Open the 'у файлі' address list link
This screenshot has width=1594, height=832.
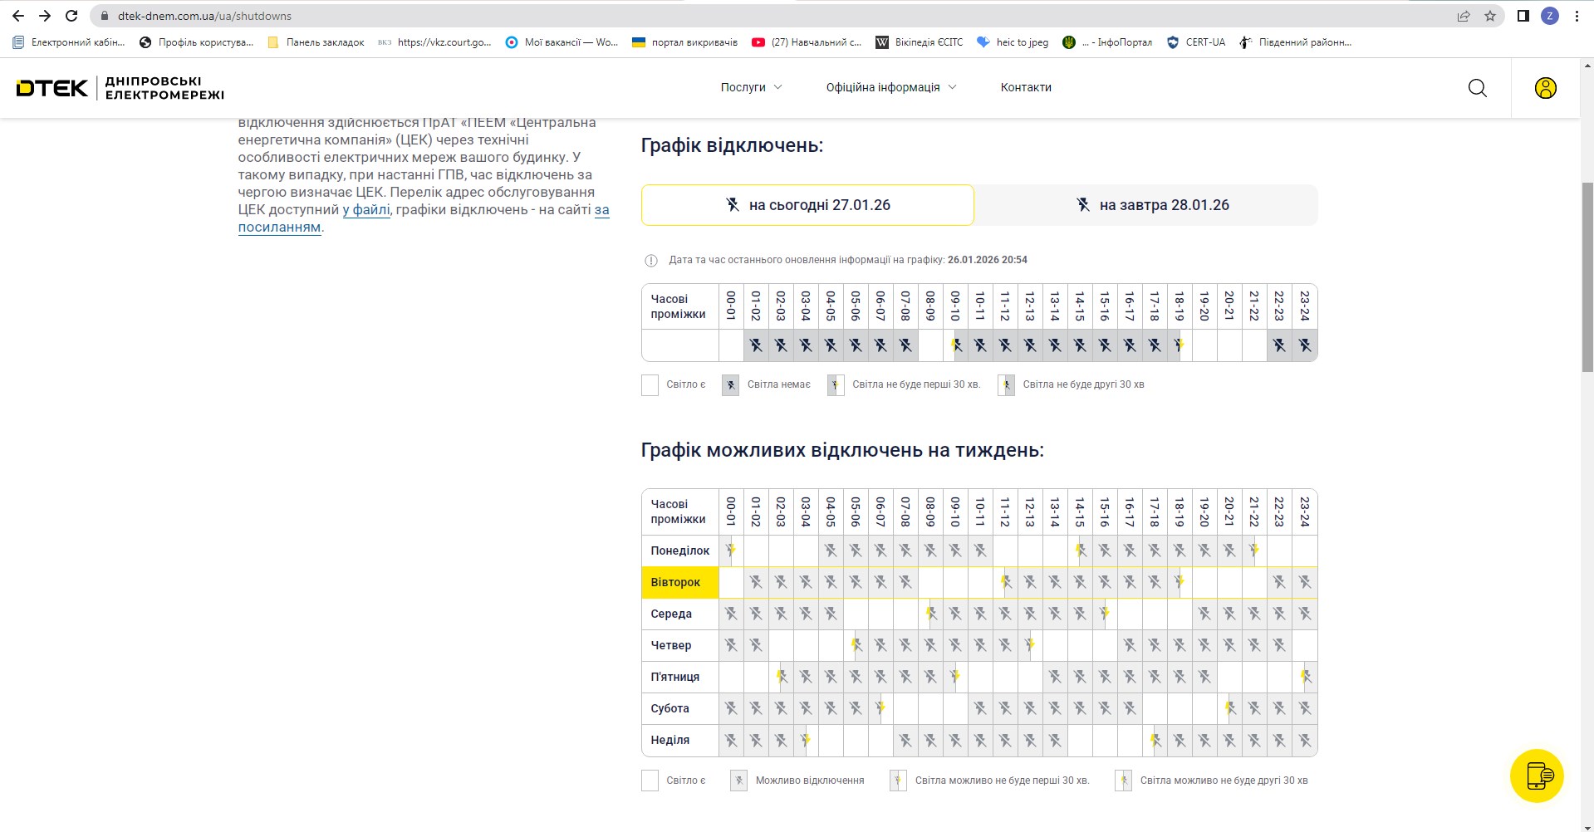pos(366,210)
